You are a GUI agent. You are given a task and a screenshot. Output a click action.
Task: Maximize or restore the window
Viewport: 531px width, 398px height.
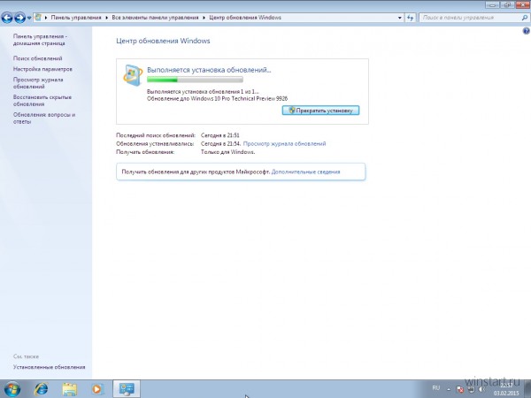coord(507,4)
